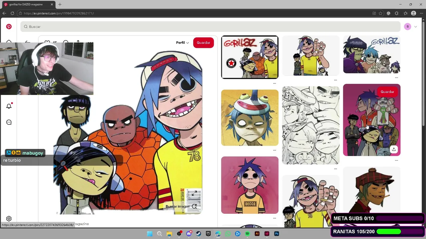Open options under DECCA shirt 2D pin
Image resolution: width=426 pixels, height=239 pixels.
coord(275,218)
